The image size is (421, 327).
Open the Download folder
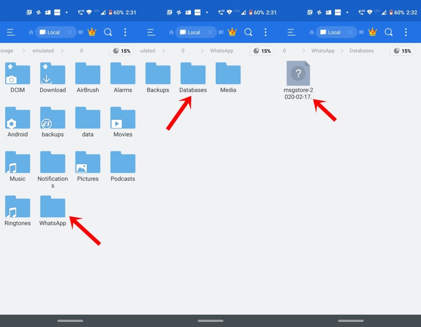53,74
